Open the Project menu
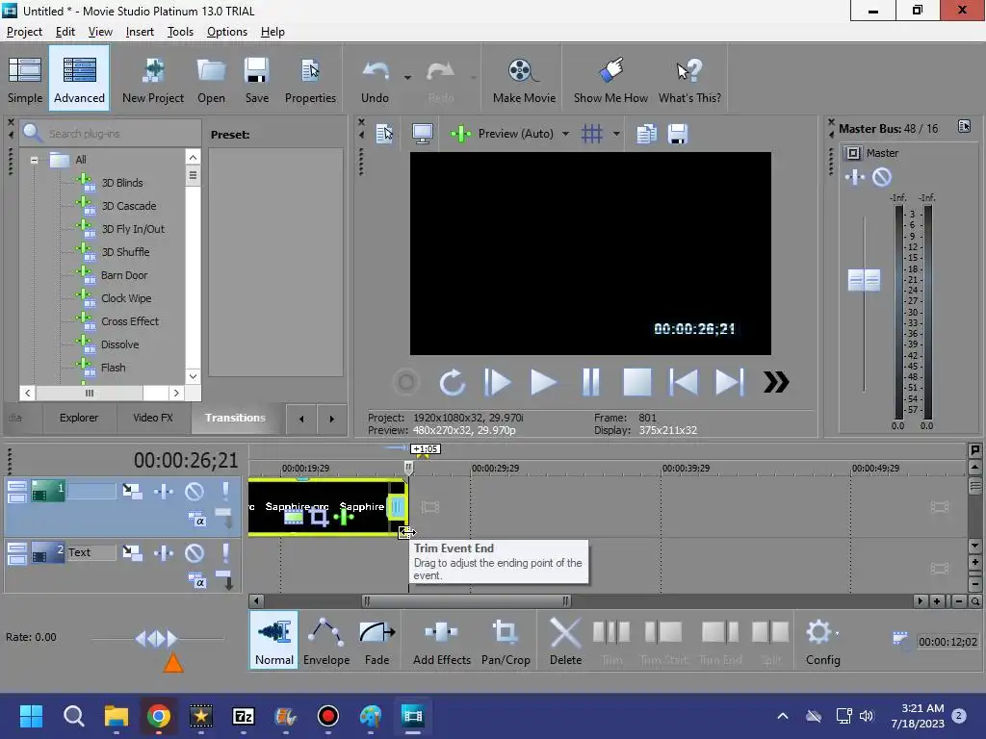986x739 pixels. (x=24, y=32)
